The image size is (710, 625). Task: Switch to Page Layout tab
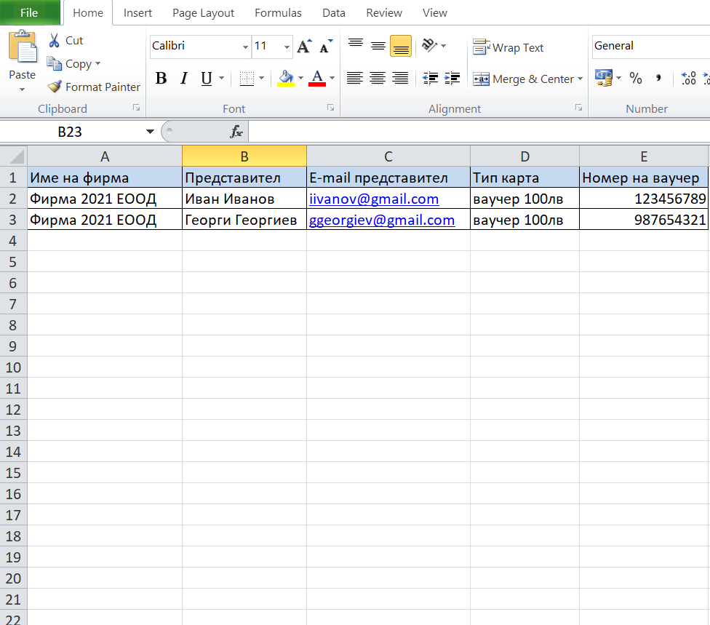click(x=203, y=13)
